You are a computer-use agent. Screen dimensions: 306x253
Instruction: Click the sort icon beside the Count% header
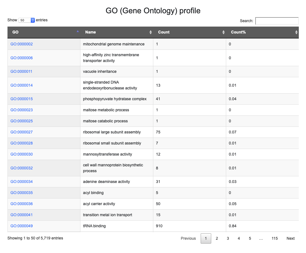click(x=296, y=32)
